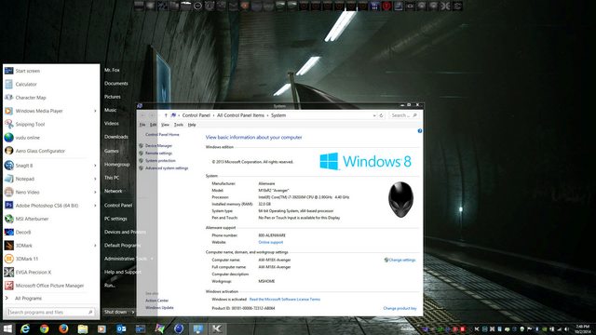
Task: Open address bar history dropdown
Action: (x=374, y=115)
